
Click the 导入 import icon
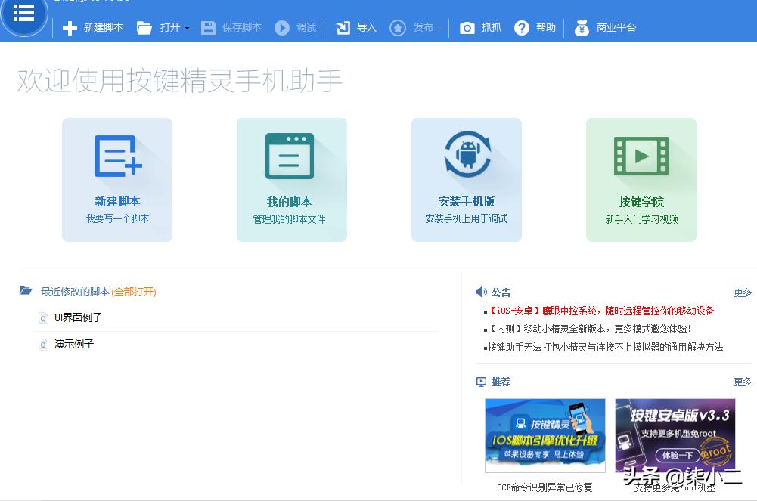342,28
